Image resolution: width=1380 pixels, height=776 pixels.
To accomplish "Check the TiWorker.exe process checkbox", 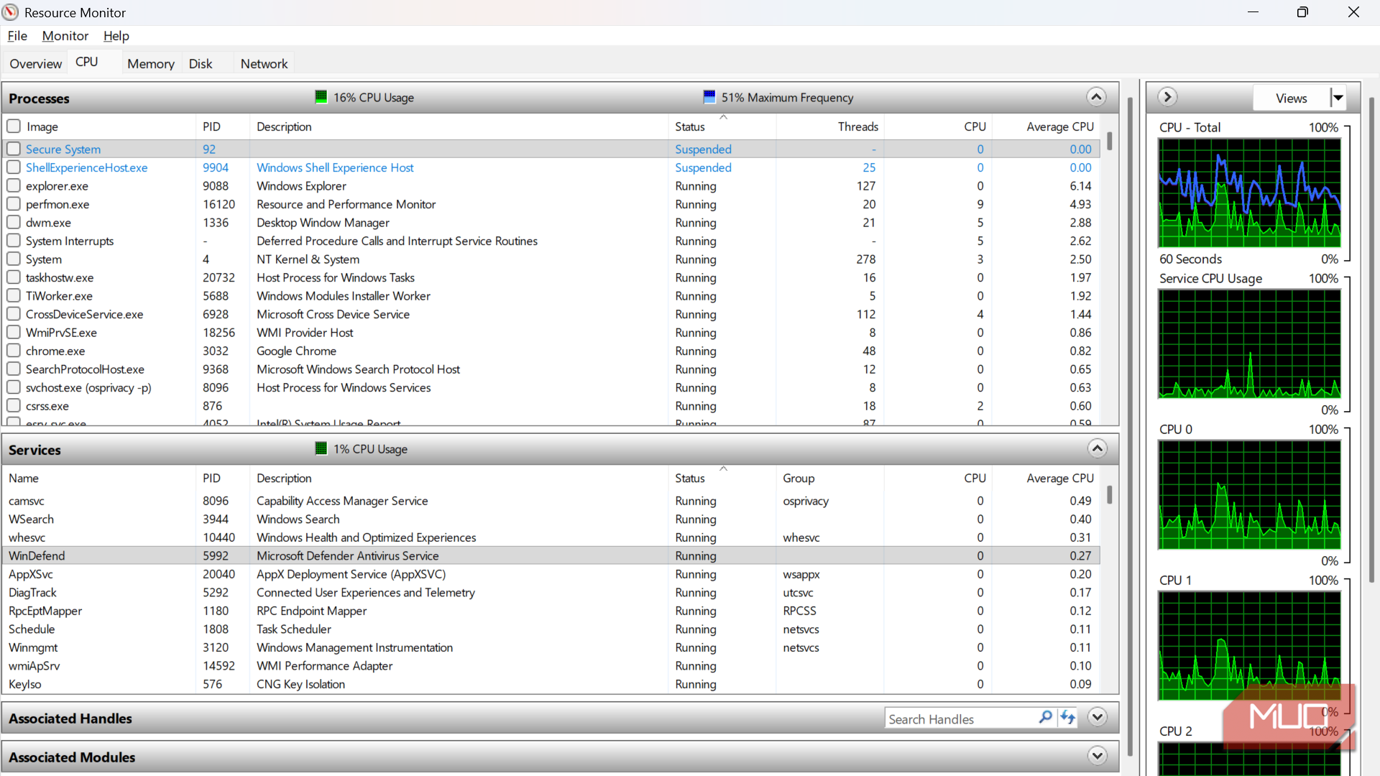I will point(14,296).
